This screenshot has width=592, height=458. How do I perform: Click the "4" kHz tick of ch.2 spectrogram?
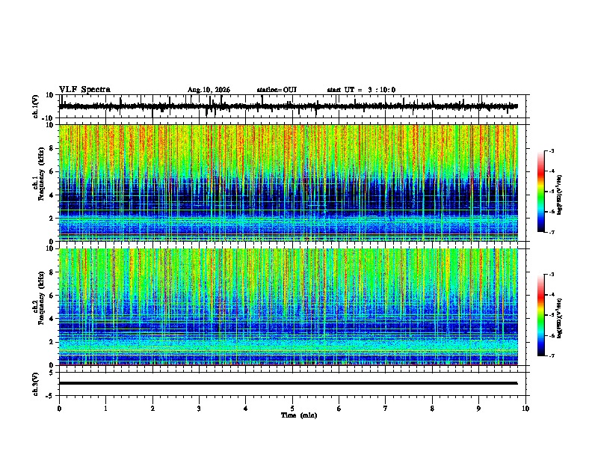tap(52, 319)
